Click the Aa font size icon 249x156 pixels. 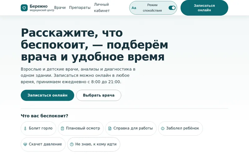point(134,8)
